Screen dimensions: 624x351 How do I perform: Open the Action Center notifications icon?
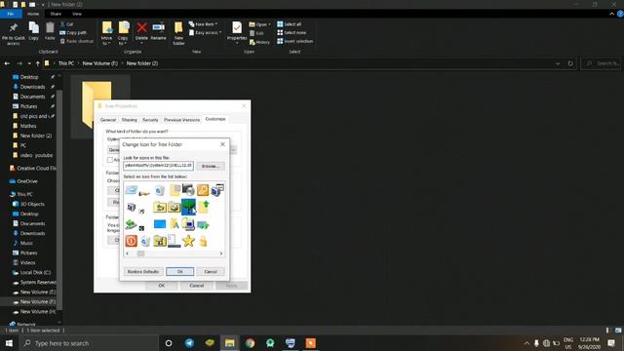pyautogui.click(x=611, y=343)
